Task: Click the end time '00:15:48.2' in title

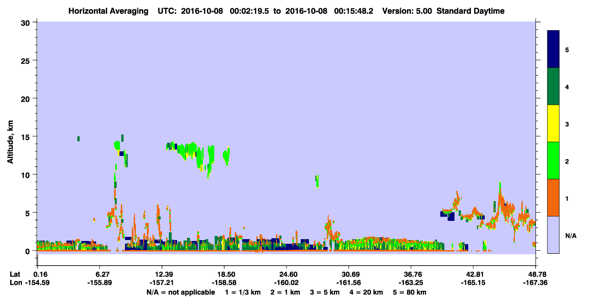Action: click(x=354, y=11)
